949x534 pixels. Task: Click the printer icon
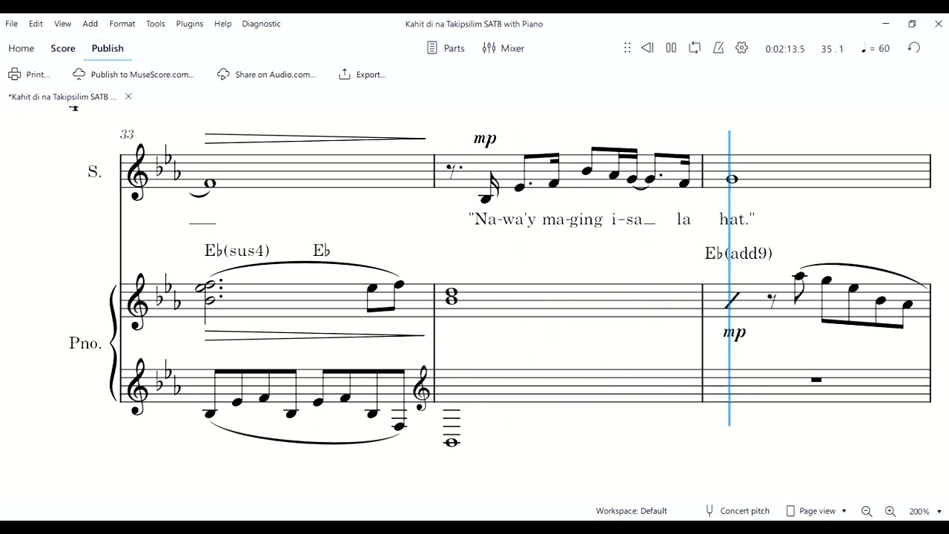point(15,74)
